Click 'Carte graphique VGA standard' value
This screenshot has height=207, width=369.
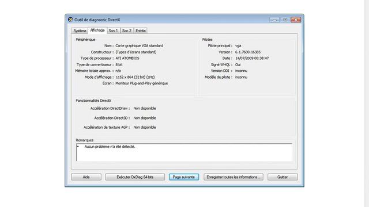point(140,45)
